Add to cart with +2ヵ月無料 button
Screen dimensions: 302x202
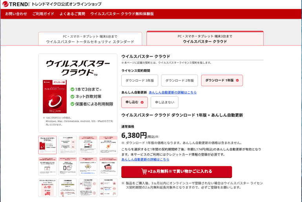(176, 171)
